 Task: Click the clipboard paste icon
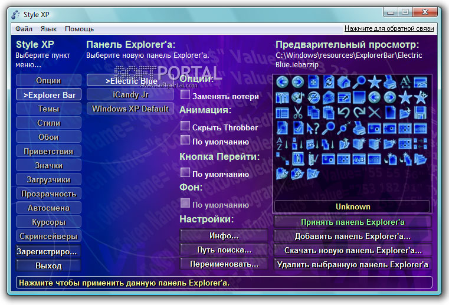pyautogui.click(x=329, y=113)
